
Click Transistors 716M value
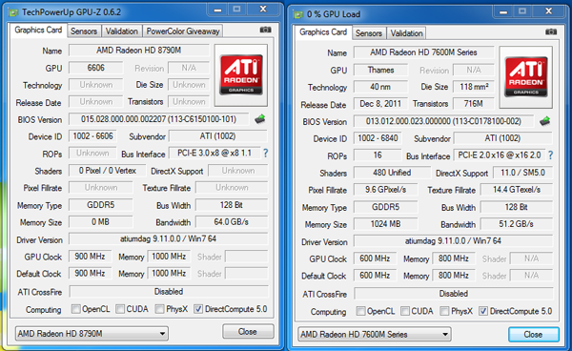point(474,104)
